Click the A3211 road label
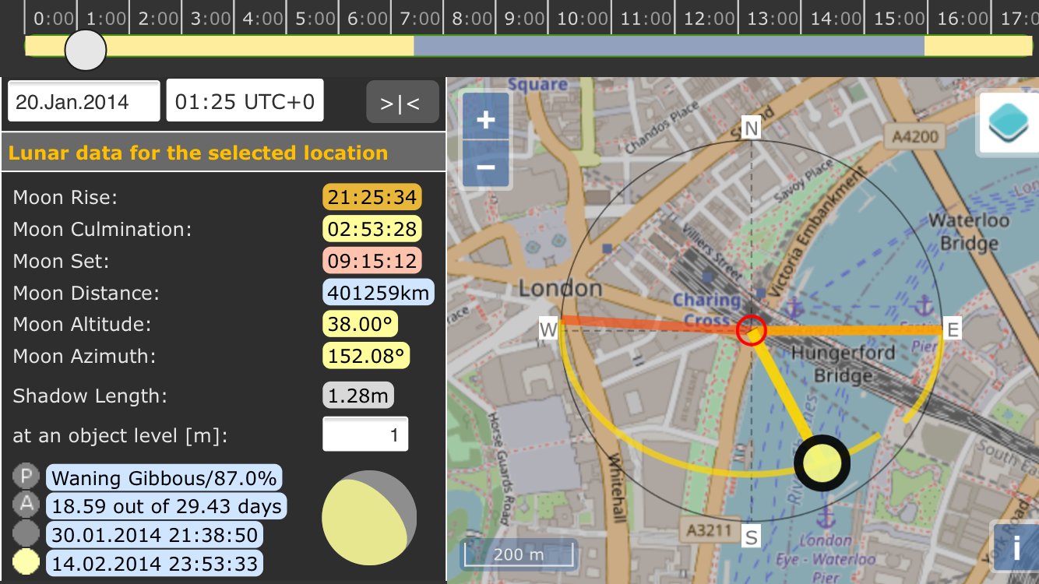Screen dimensions: 1039x584 click(x=710, y=529)
